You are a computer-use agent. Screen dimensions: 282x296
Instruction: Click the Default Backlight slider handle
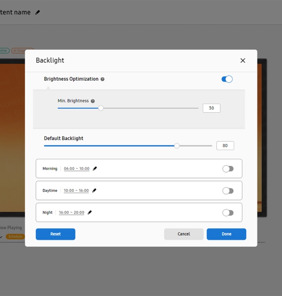(177, 146)
